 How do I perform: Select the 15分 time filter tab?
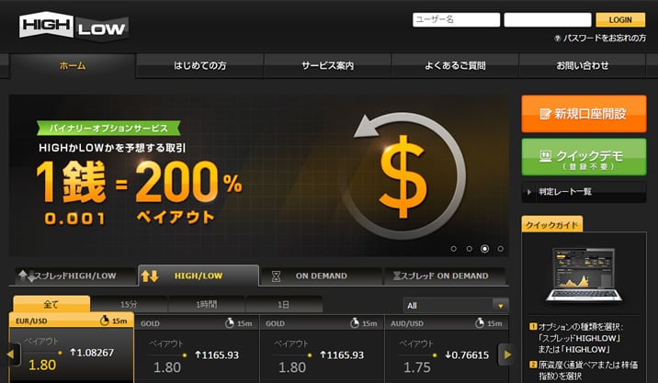pos(129,305)
